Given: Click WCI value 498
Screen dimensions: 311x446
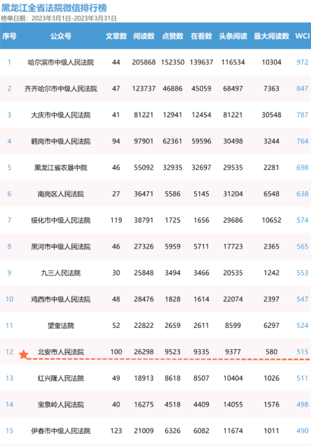Looking at the screenshot, I should [x=302, y=404].
